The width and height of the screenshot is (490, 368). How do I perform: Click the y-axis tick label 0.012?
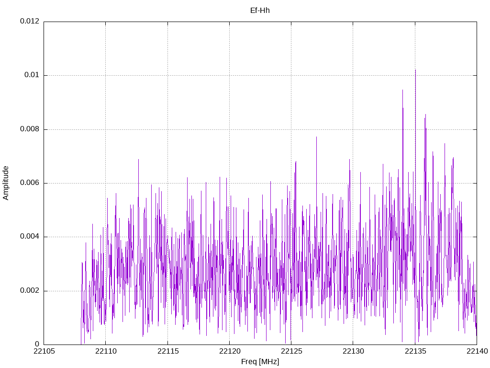tap(30, 21)
